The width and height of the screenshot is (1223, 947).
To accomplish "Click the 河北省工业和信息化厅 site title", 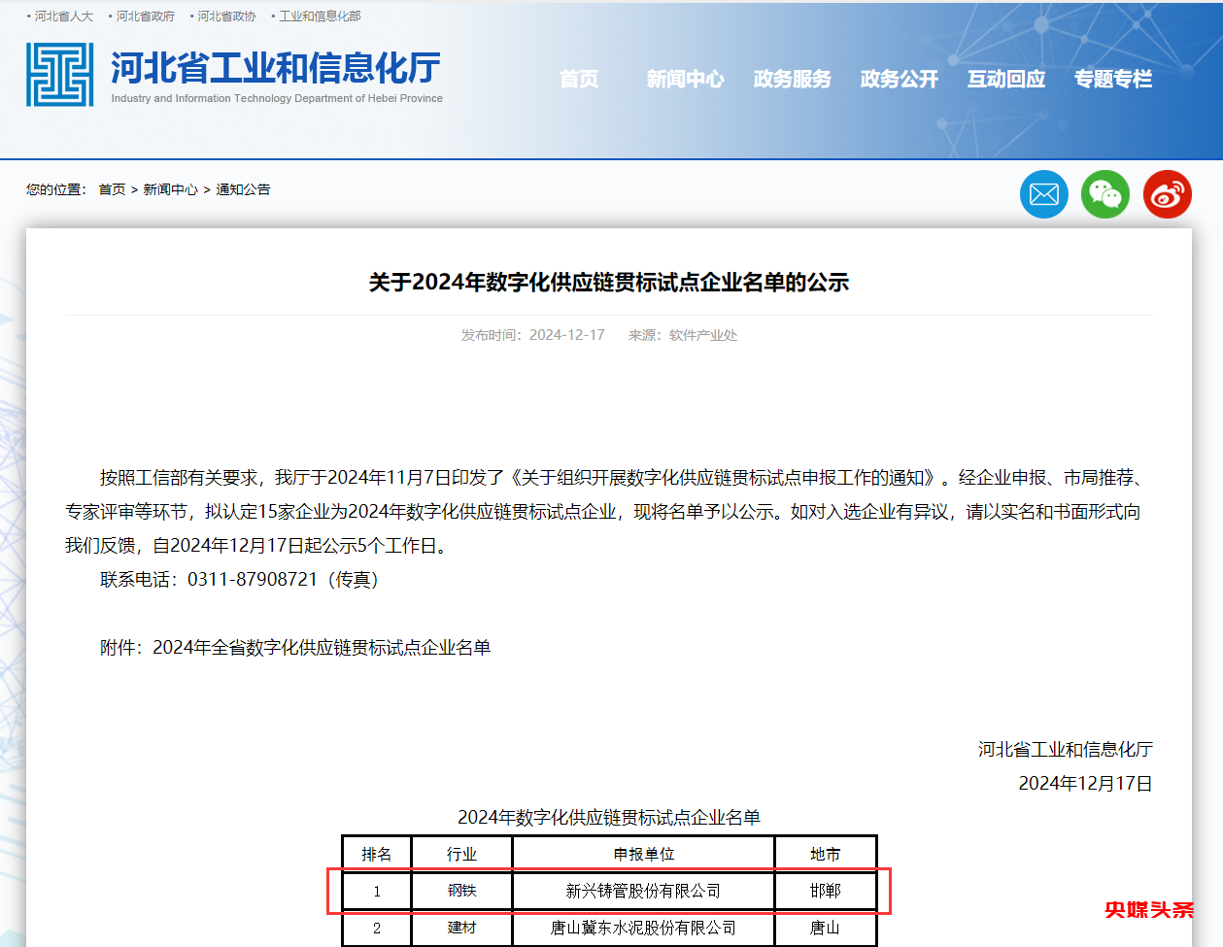I will (276, 68).
